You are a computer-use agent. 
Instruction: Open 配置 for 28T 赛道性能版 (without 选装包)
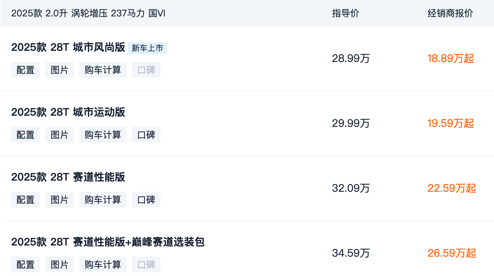[x=26, y=200]
